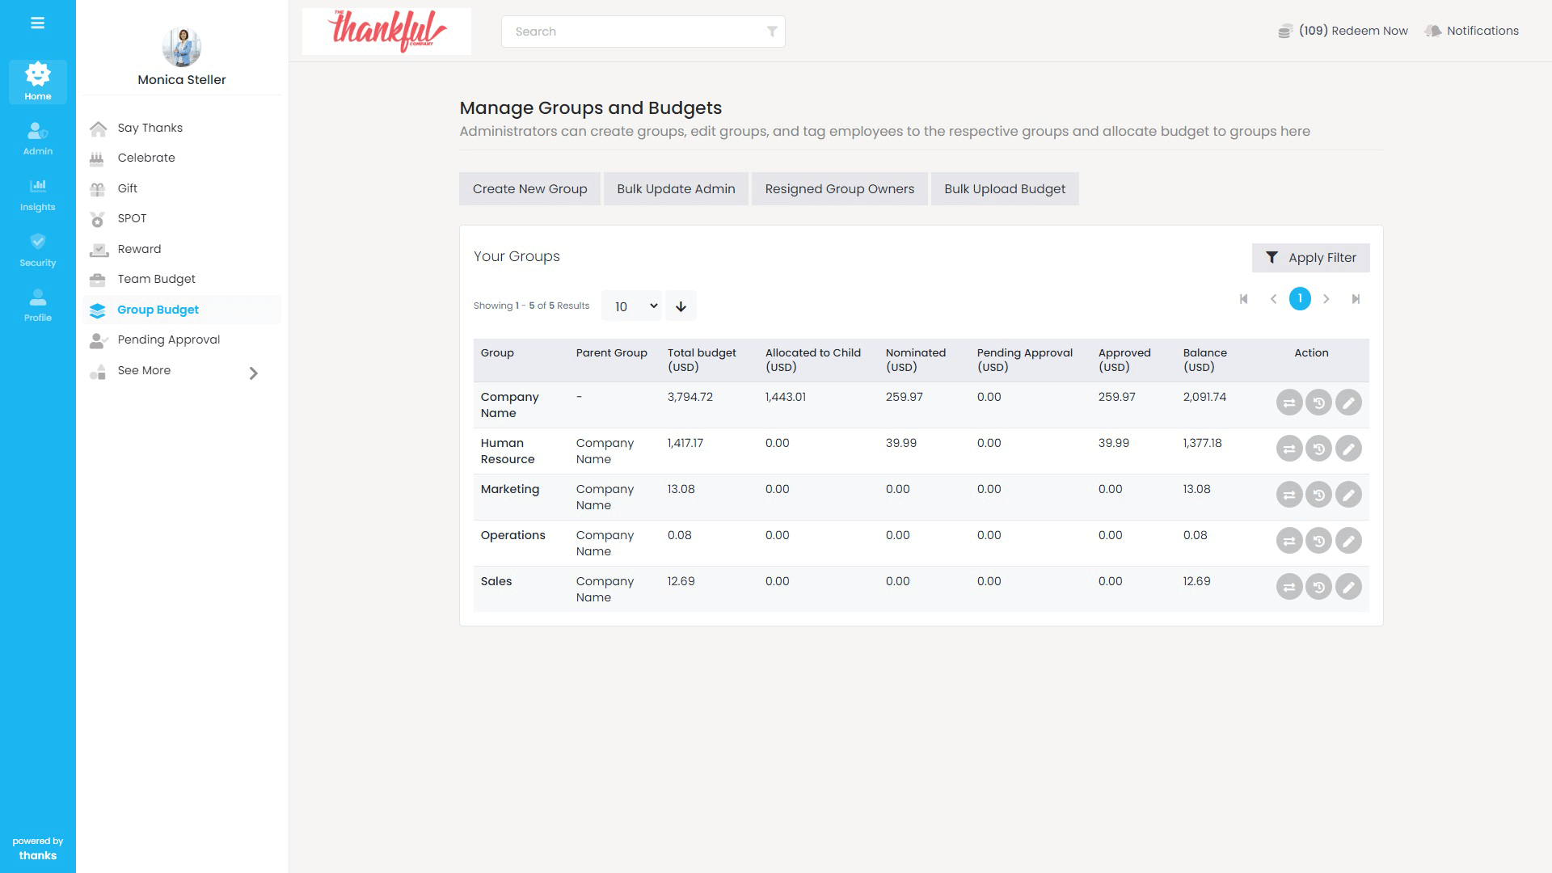Click Apply Filter button

pos(1310,258)
